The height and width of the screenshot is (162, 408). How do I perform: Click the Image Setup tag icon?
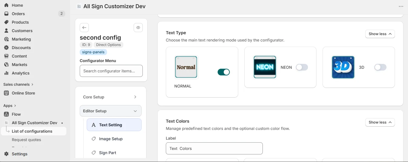point(94,139)
